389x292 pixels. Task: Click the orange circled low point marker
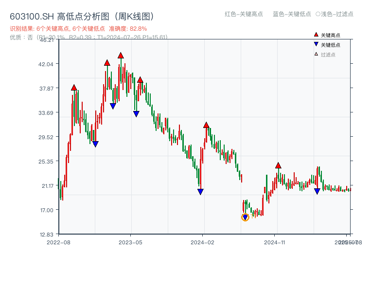246,218
